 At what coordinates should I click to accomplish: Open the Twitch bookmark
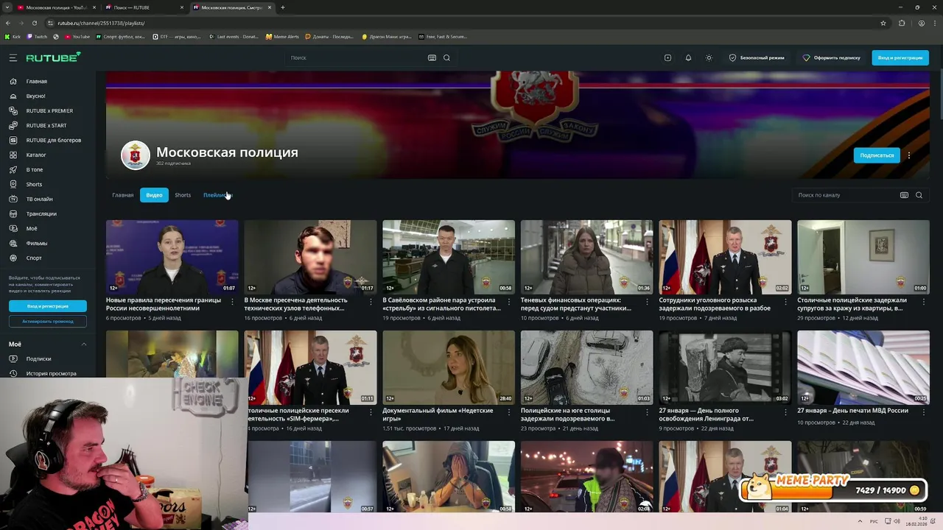pos(37,36)
